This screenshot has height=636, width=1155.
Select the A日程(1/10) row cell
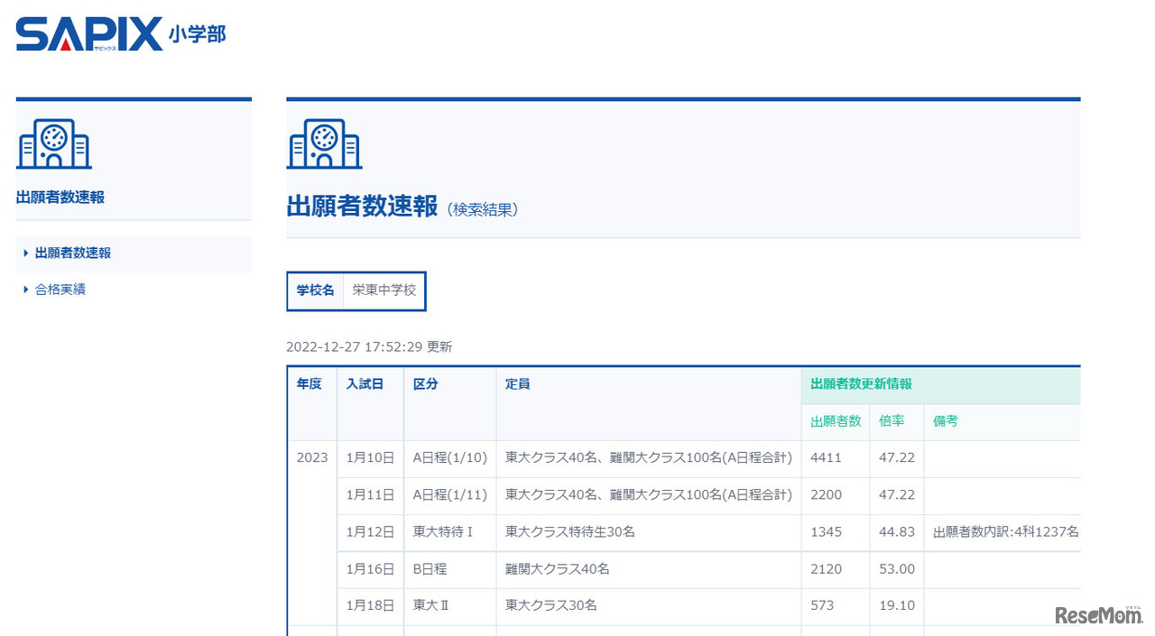coord(449,458)
